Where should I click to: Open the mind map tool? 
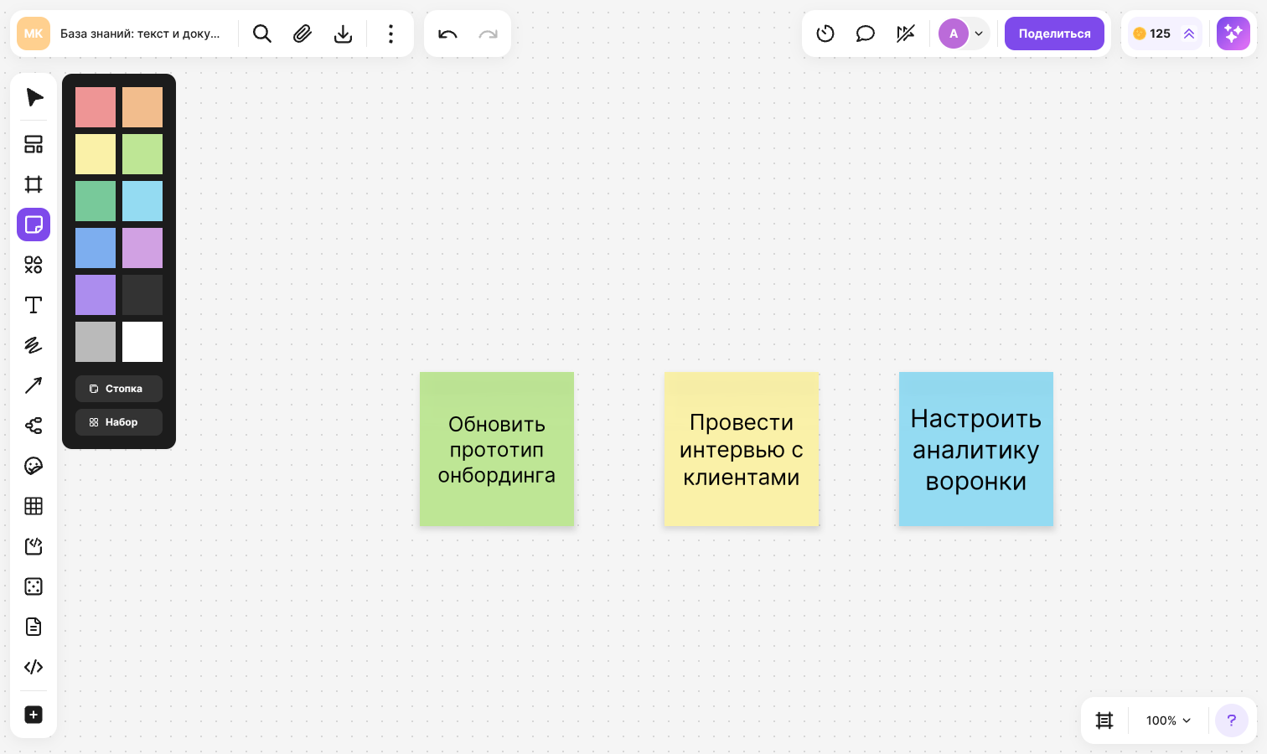tap(34, 426)
